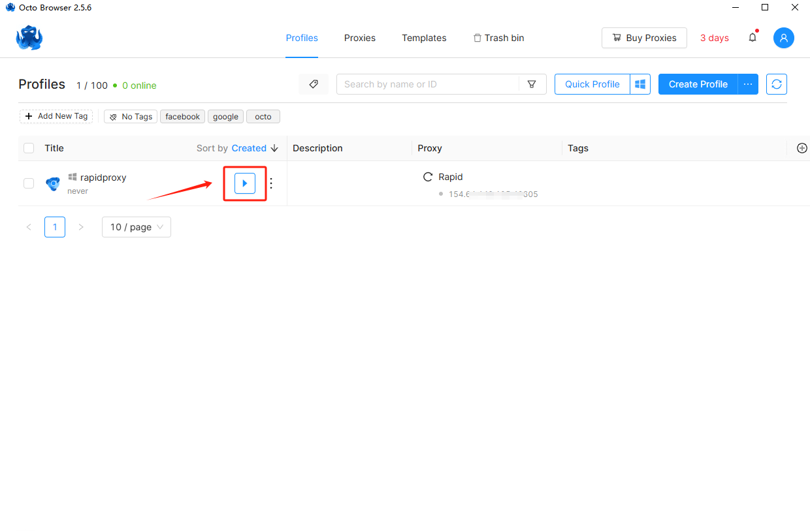Click the rapidproxy profile avatar icon
The image size is (810, 531).
(x=53, y=183)
